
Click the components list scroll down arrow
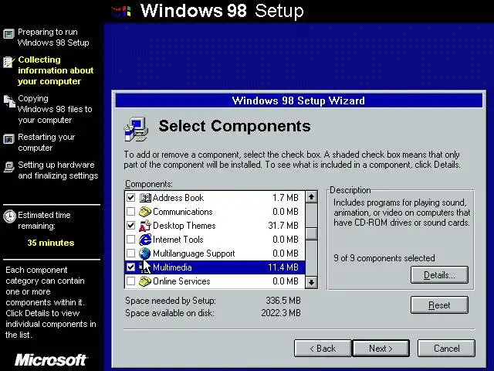(311, 282)
